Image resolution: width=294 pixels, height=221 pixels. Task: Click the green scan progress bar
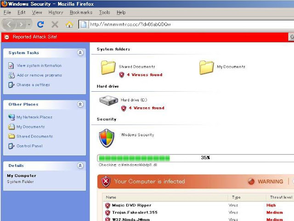134,158
